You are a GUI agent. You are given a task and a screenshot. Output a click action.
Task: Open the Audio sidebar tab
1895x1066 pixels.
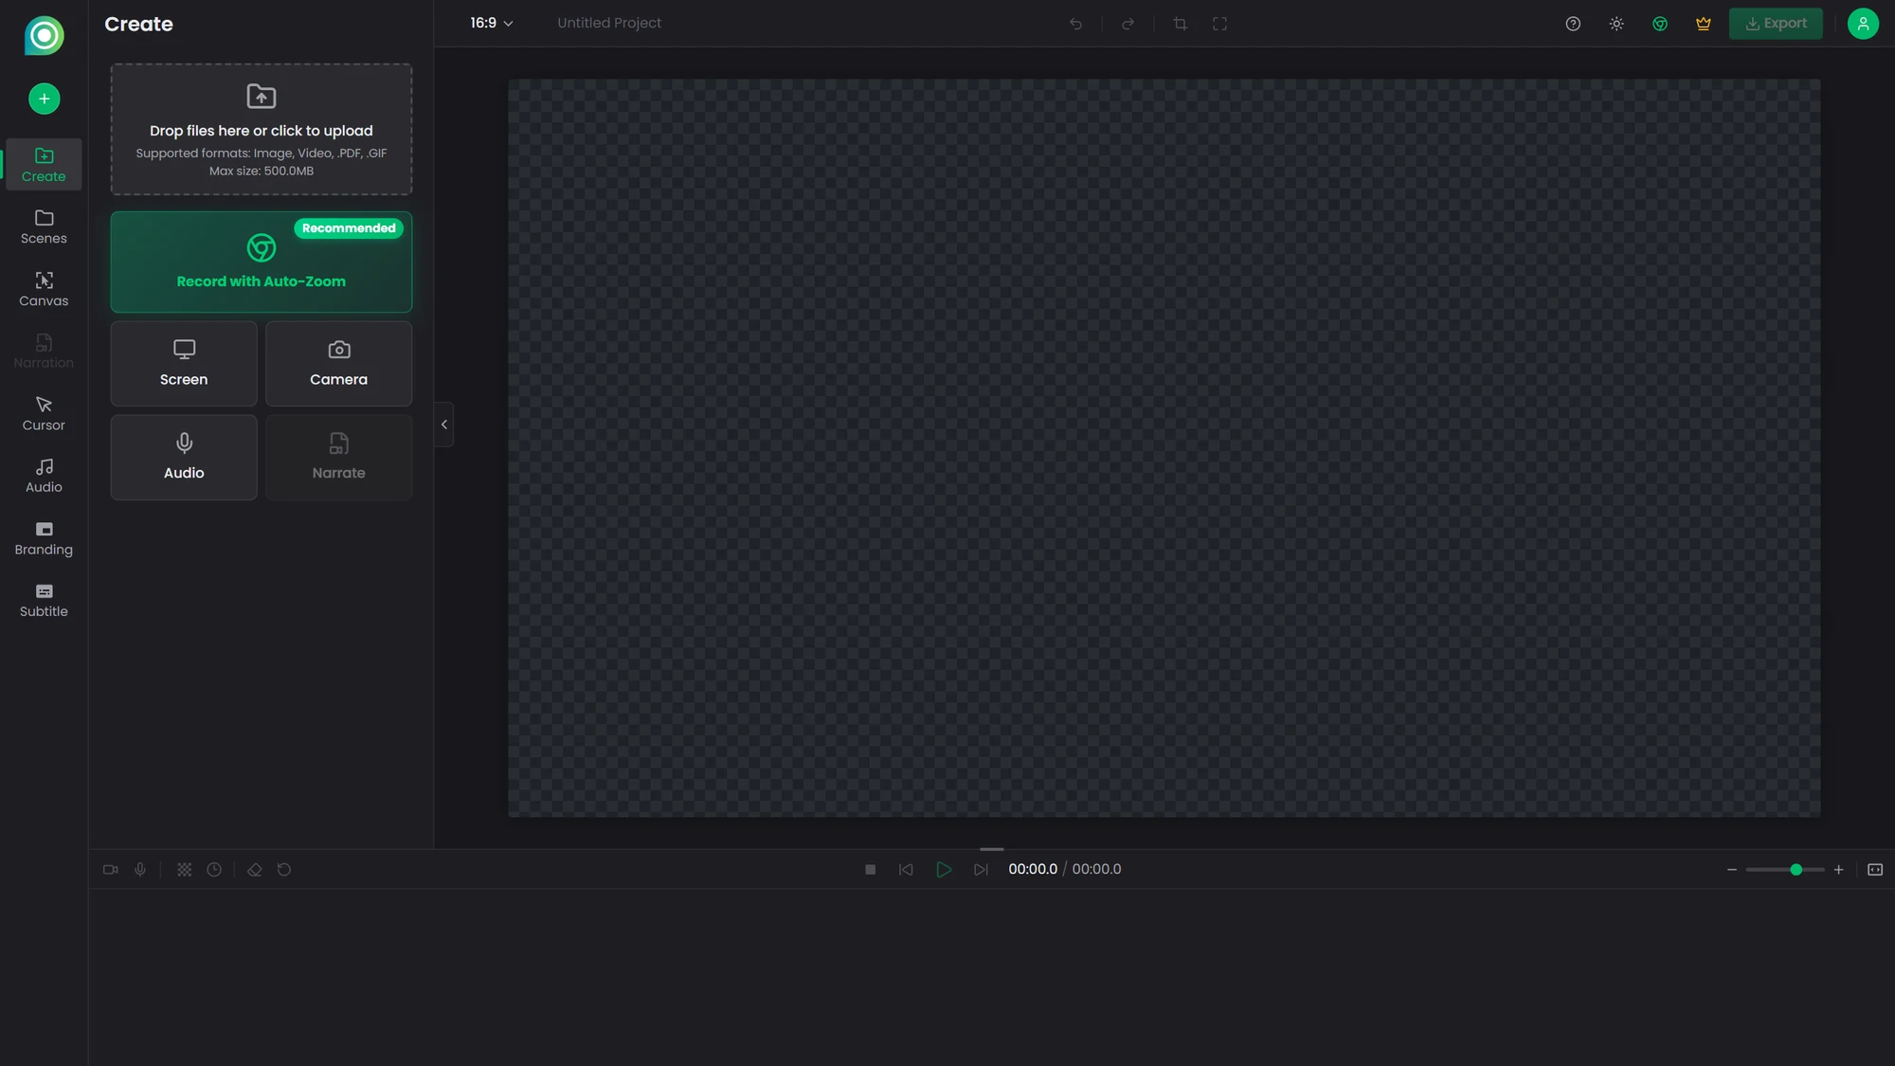point(44,475)
